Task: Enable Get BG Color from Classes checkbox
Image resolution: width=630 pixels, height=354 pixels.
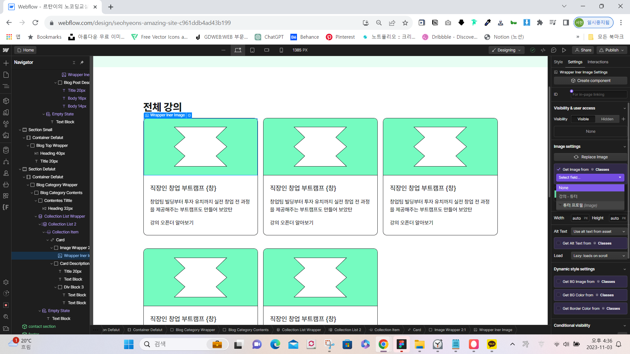Action: tap(558, 295)
